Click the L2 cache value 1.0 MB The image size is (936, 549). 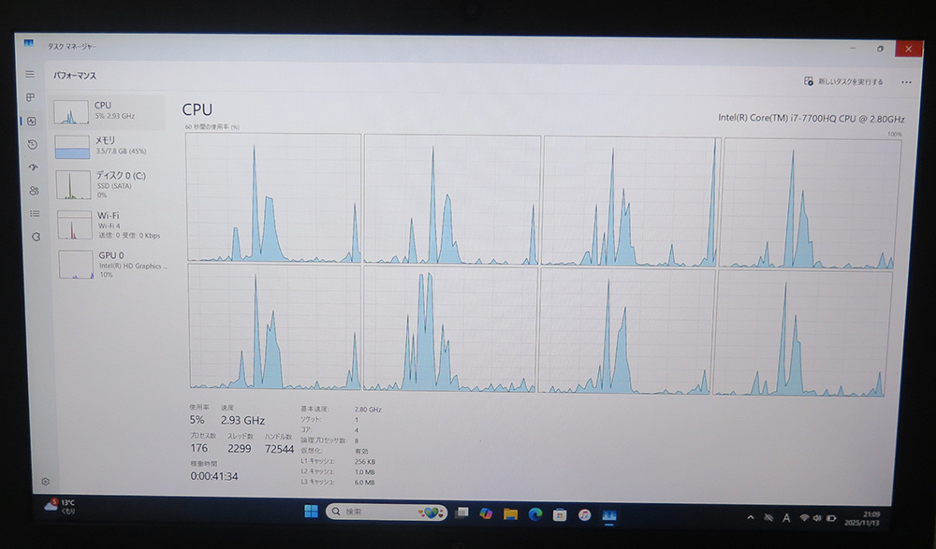coord(365,472)
